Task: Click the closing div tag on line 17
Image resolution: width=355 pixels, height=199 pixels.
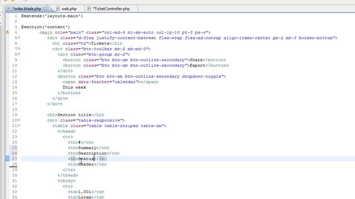Action: pos(55,104)
